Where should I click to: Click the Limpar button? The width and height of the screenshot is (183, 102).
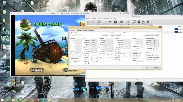click(x=118, y=35)
